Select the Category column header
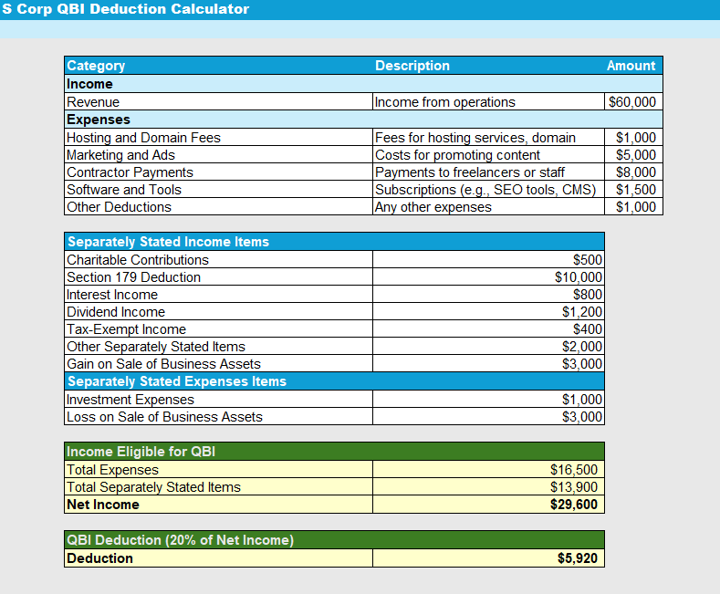 96,66
